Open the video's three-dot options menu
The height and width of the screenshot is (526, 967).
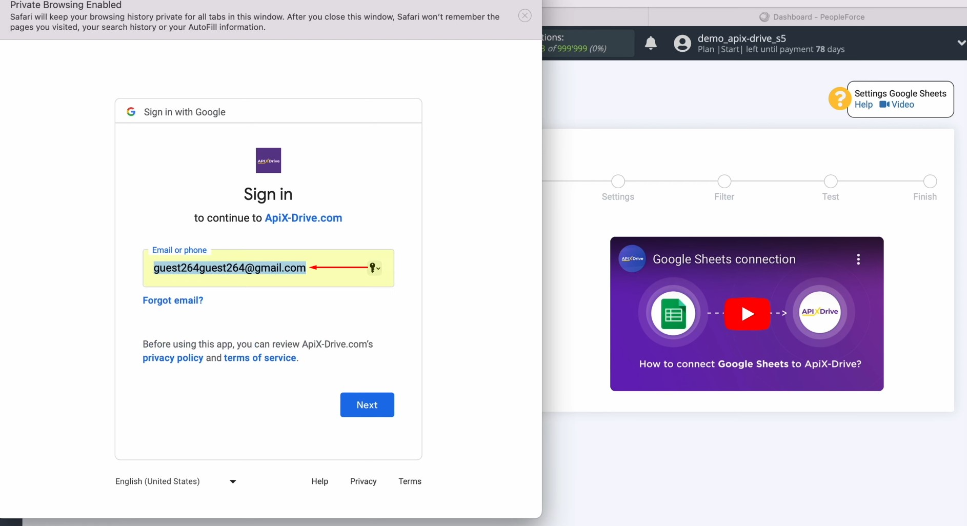click(x=858, y=259)
